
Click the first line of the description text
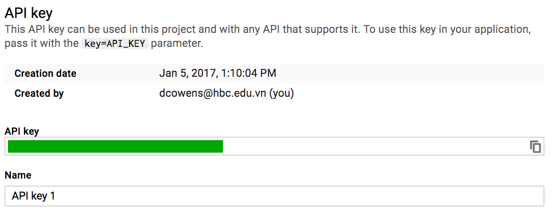click(x=267, y=29)
